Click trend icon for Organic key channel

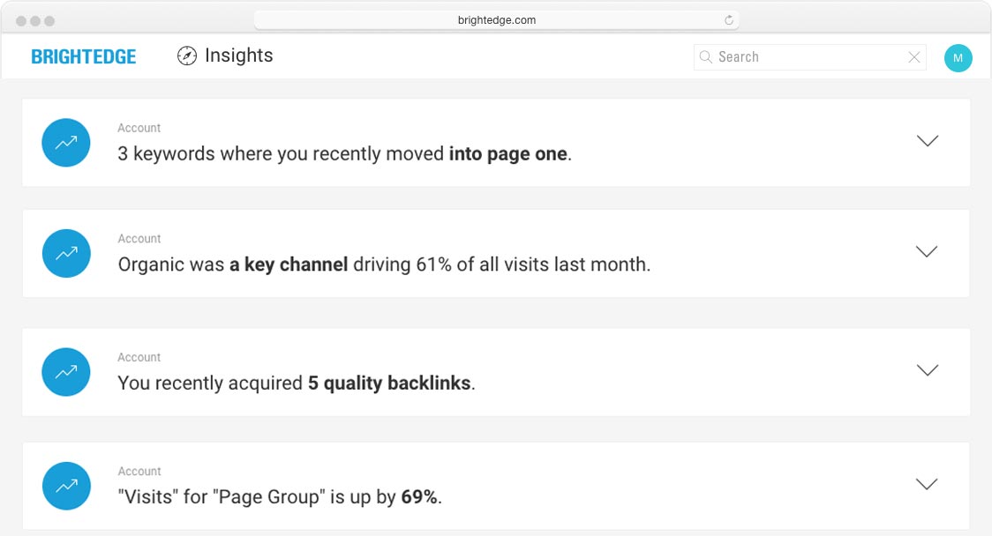(66, 253)
